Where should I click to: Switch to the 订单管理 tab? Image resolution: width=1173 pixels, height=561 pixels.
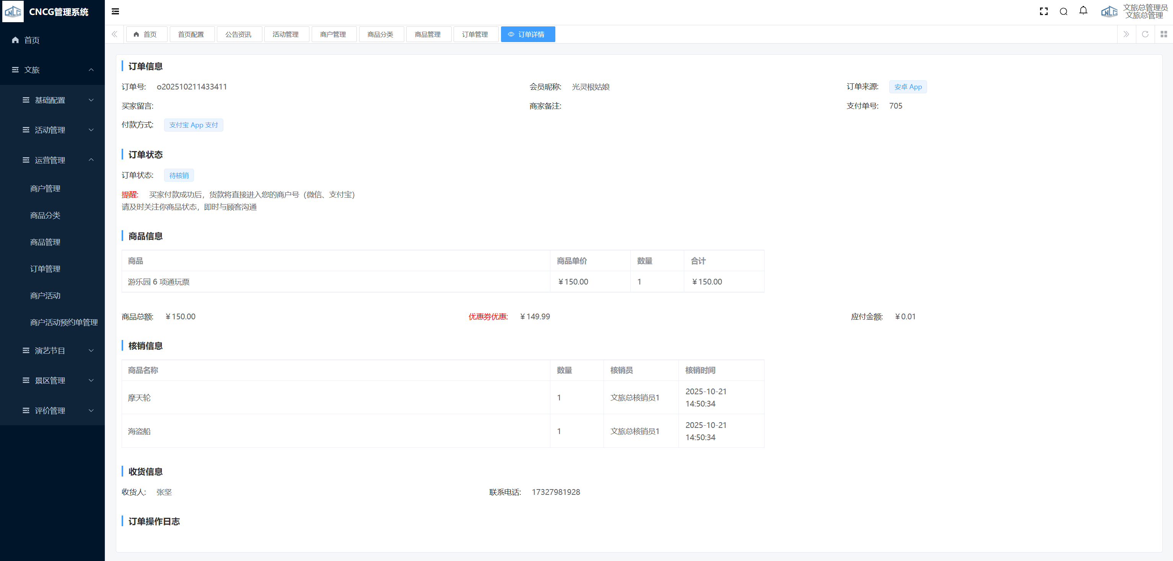(475, 34)
